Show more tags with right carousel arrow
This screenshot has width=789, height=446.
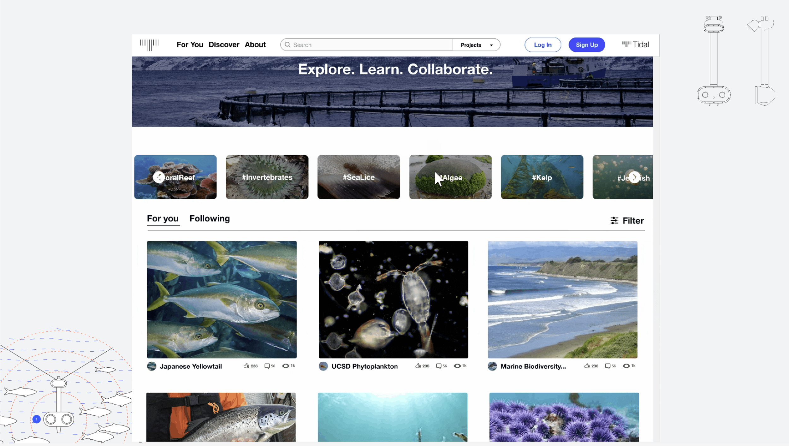pyautogui.click(x=634, y=177)
